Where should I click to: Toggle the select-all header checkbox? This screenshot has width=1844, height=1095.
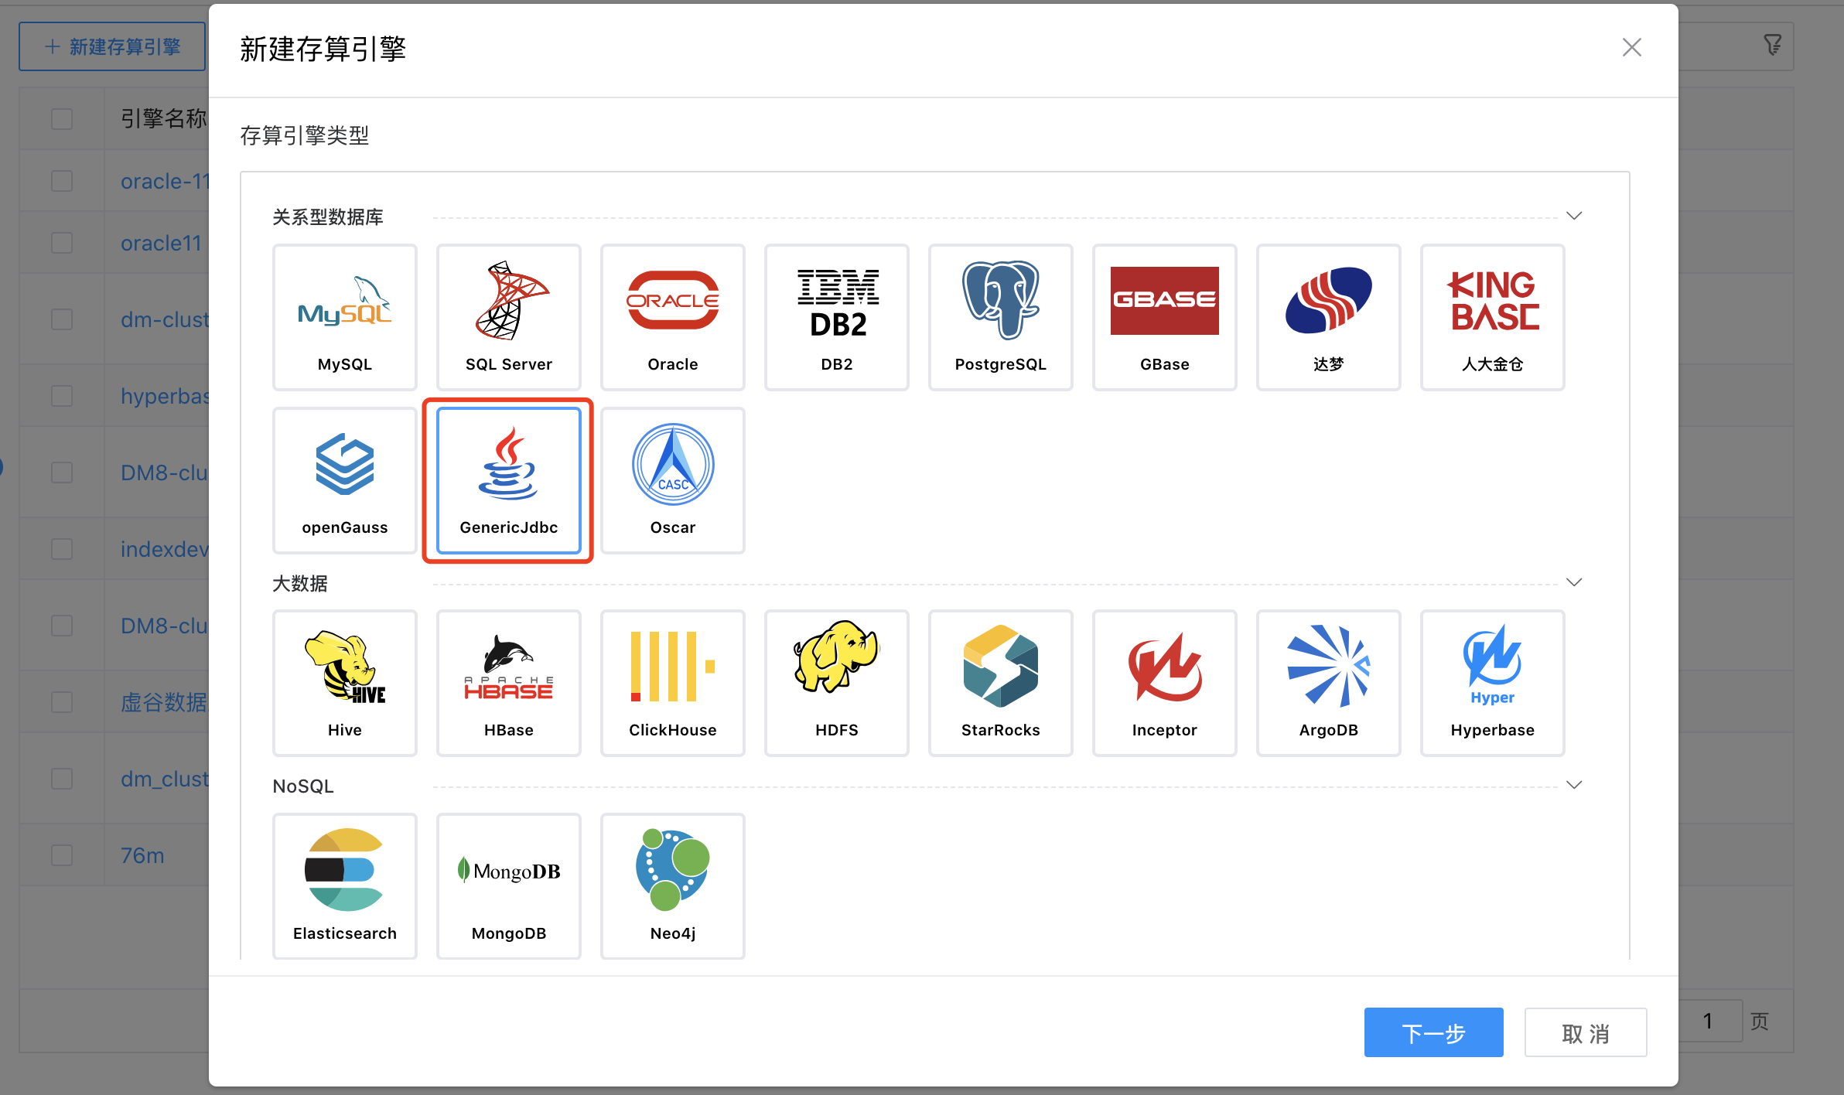(x=62, y=118)
